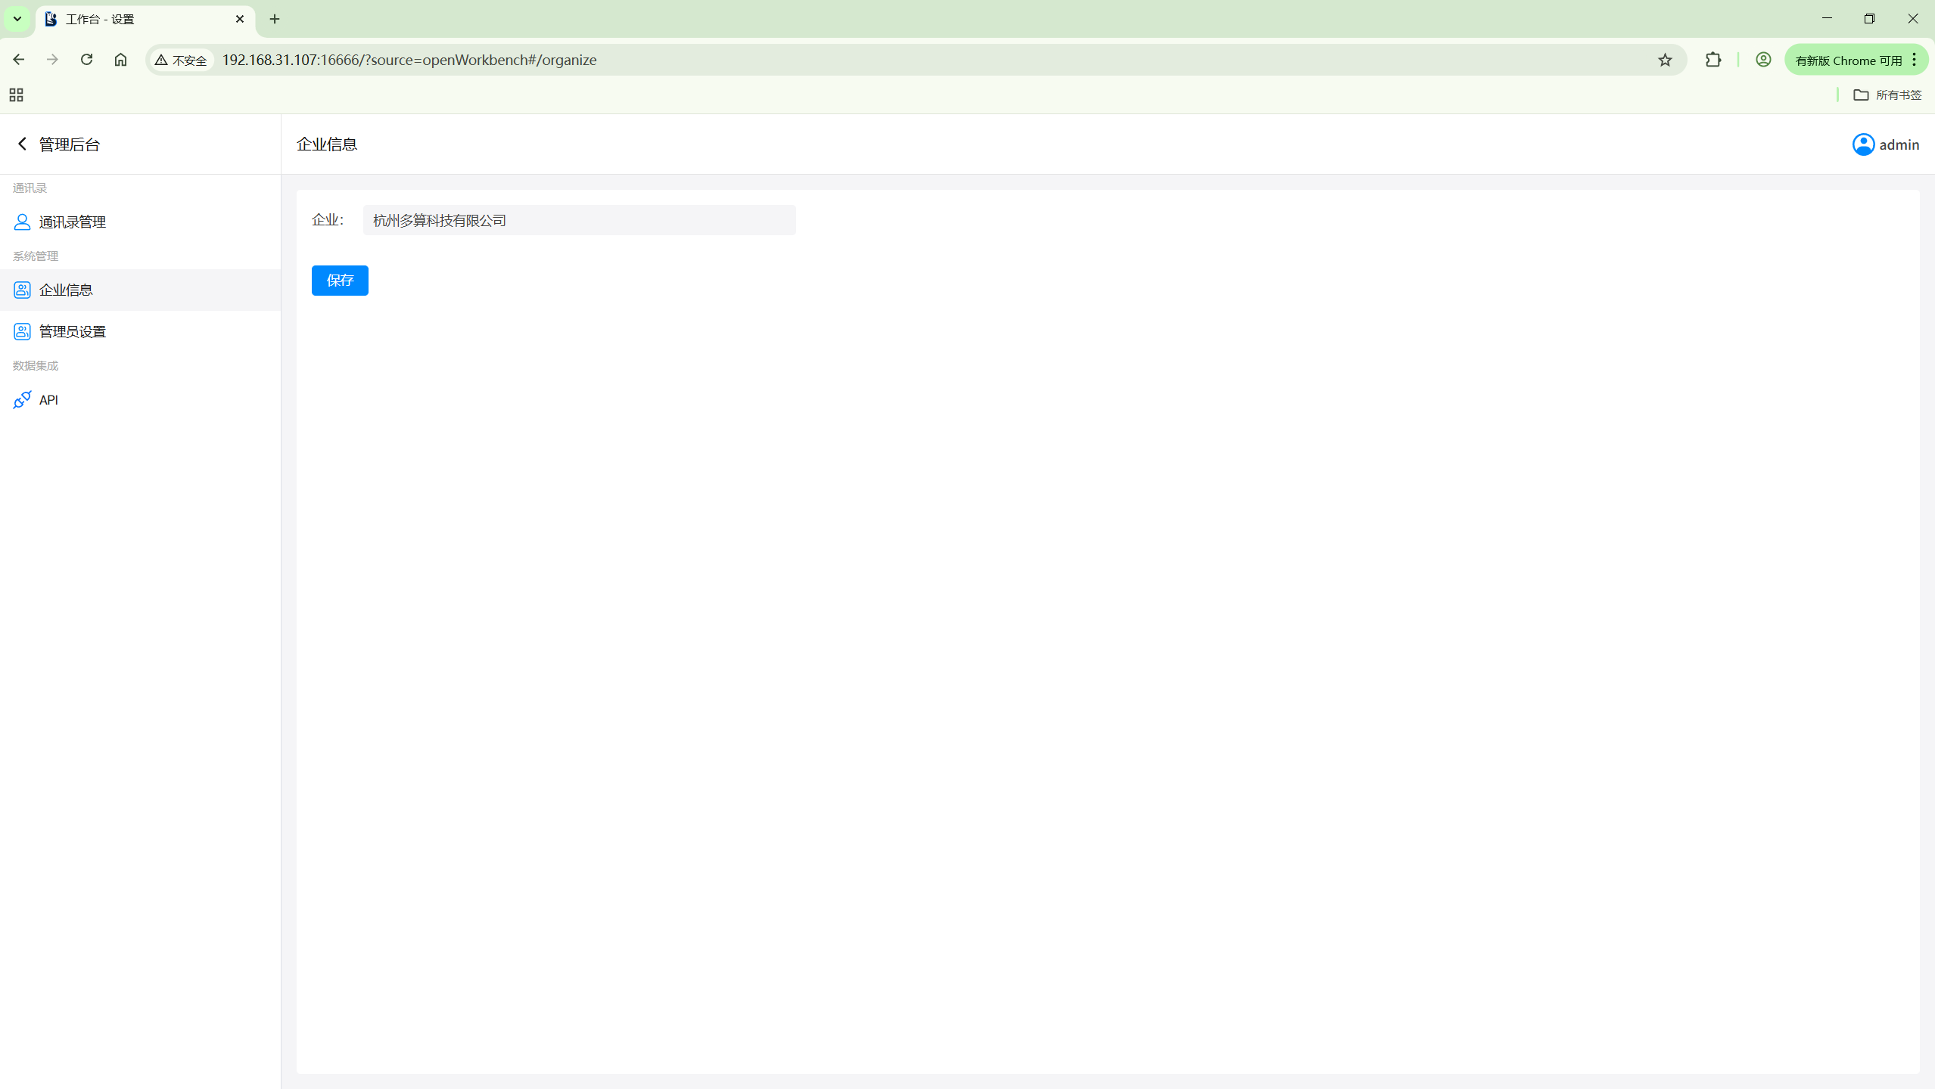Open 通讯录管理 in the sidebar
The image size is (1935, 1089).
coord(72,222)
